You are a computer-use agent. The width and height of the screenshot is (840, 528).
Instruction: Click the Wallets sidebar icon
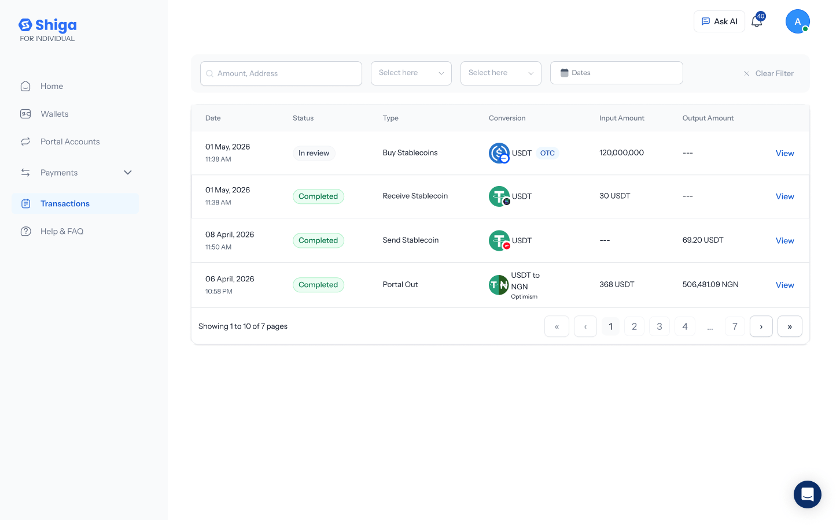tap(25, 114)
